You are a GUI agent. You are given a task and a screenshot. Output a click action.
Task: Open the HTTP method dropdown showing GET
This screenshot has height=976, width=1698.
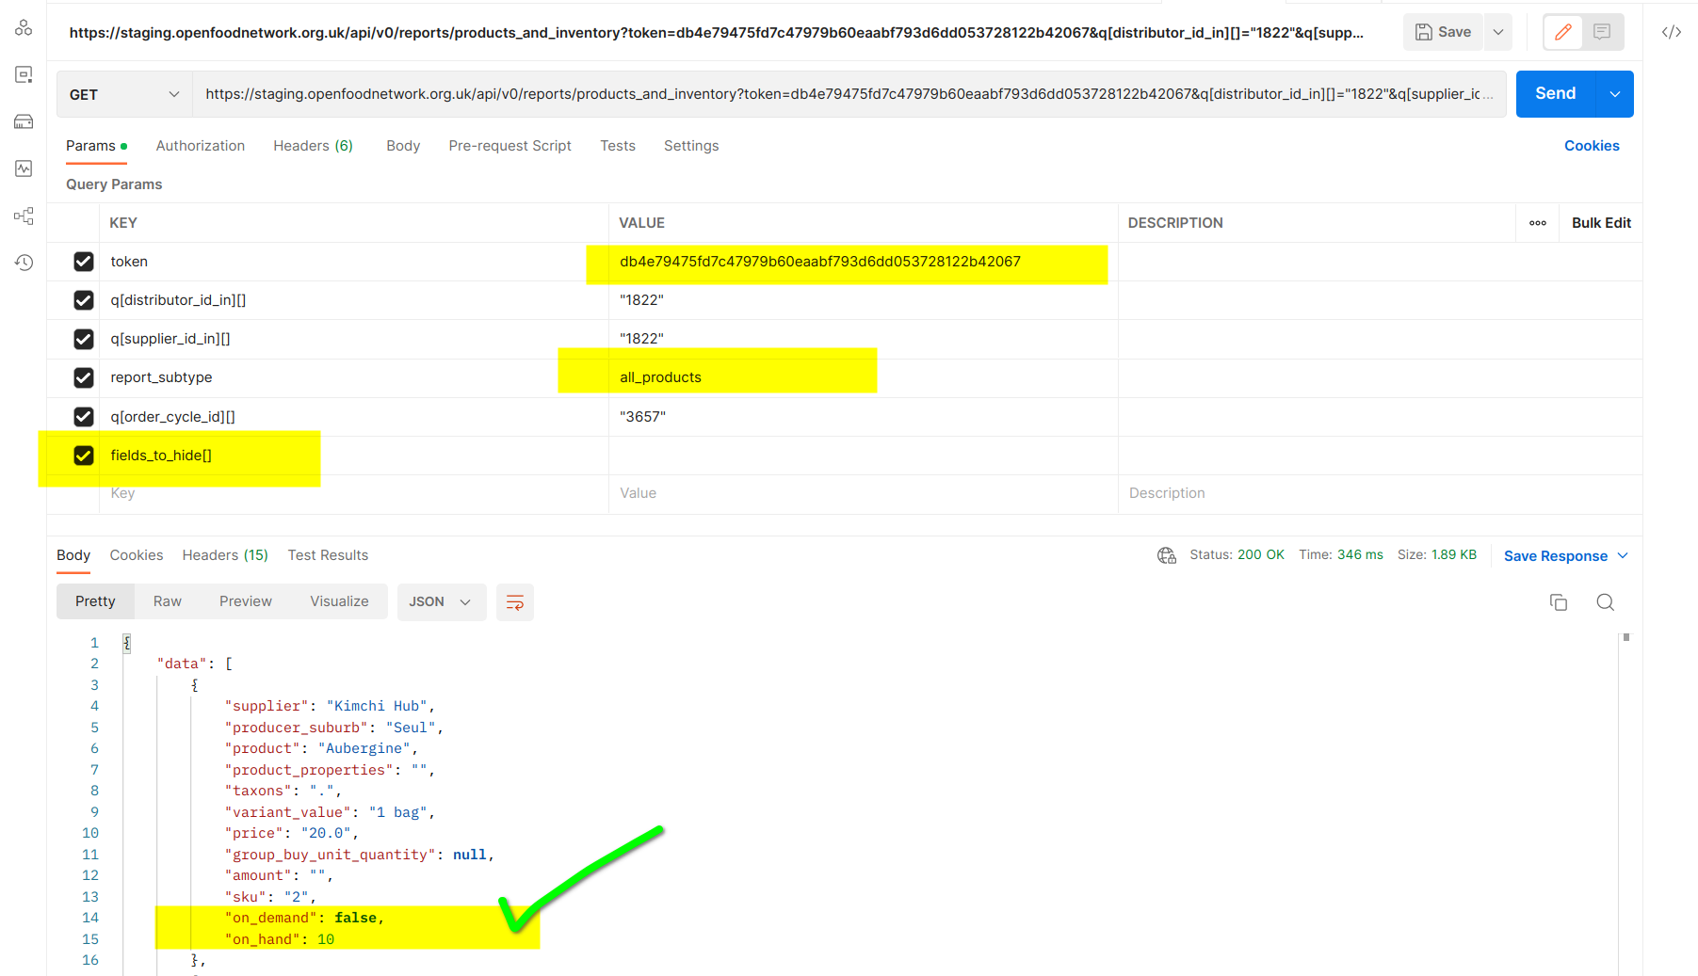[122, 94]
